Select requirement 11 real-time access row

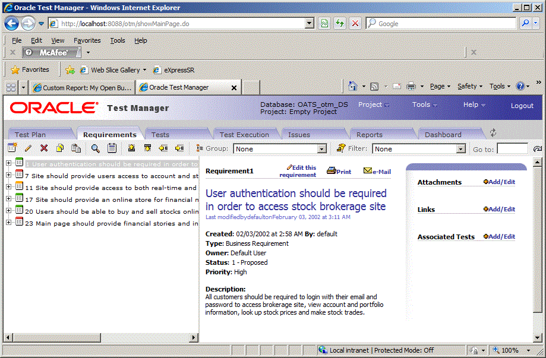click(111, 188)
